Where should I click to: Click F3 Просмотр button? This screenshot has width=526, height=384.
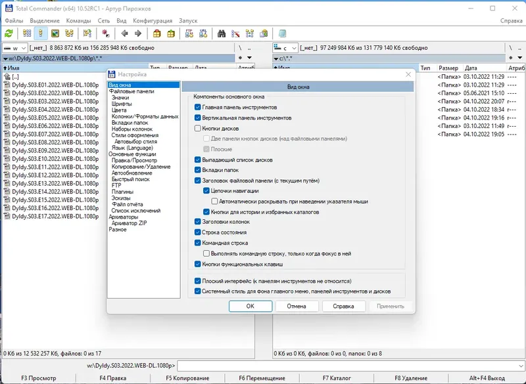click(x=39, y=378)
